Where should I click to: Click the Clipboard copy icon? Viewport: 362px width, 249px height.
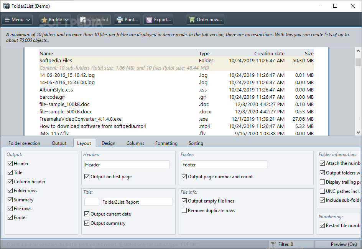83,20
